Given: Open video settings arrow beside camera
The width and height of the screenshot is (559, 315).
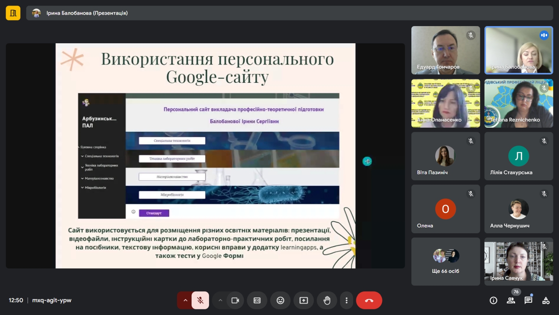Looking at the screenshot, I should click(220, 300).
